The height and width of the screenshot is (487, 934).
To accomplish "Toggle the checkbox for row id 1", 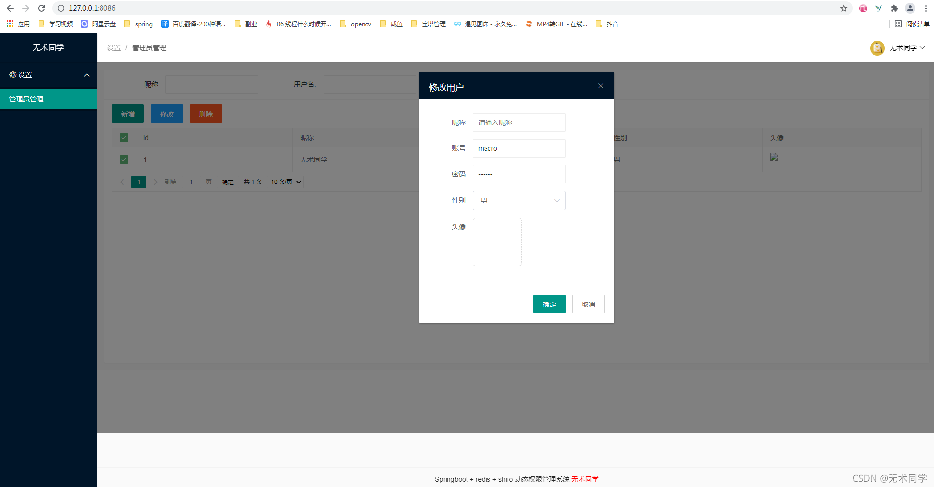I will (x=124, y=160).
